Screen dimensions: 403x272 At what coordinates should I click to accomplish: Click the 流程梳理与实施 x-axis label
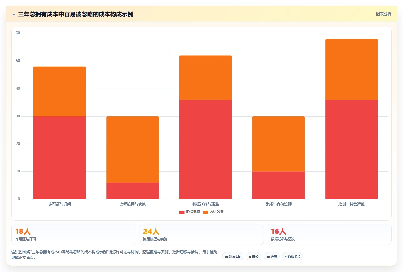[133, 204]
